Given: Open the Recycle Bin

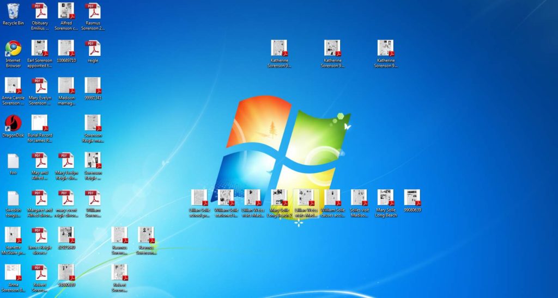Looking at the screenshot, I should point(13,11).
